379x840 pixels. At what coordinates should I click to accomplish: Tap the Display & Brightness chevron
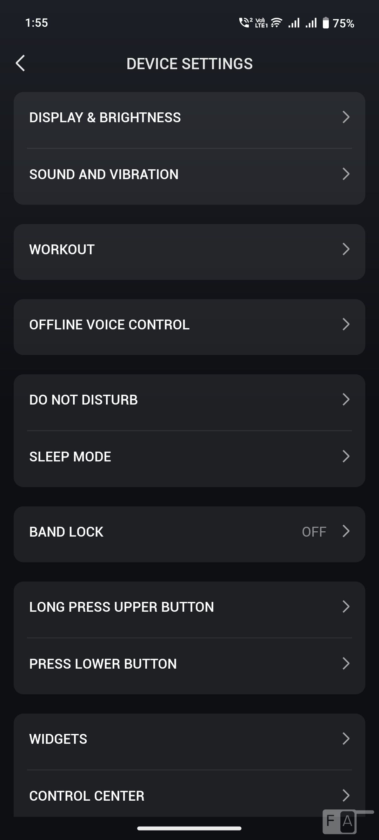pos(346,117)
